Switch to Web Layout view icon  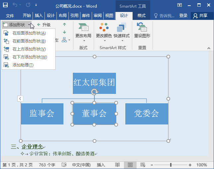[143, 165]
